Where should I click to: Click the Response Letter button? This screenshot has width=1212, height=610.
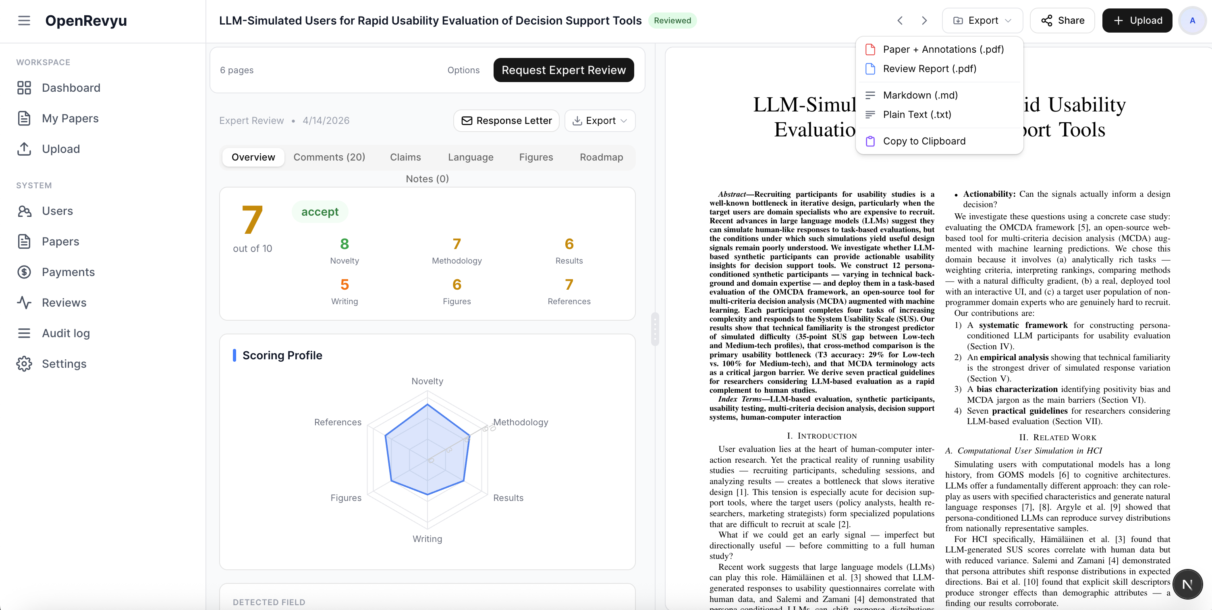506,121
